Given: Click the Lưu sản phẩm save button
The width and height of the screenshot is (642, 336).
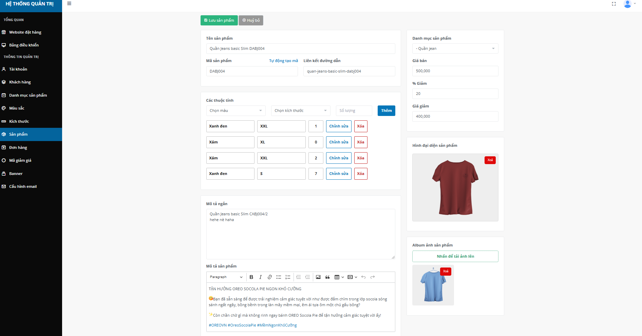Looking at the screenshot, I should (219, 20).
